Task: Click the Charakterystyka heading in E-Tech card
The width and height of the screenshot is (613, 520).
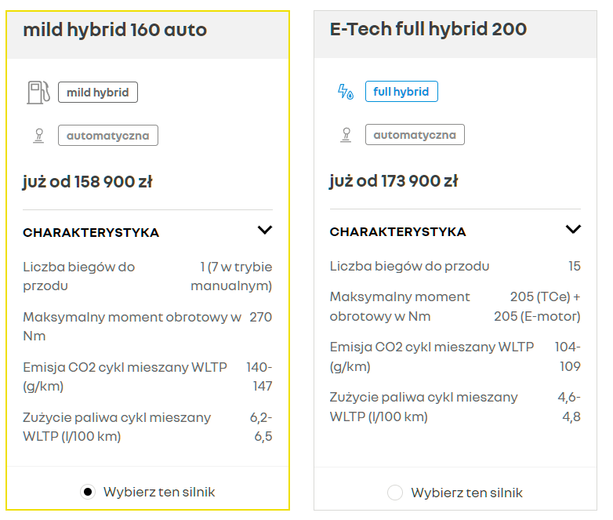Action: 398,231
